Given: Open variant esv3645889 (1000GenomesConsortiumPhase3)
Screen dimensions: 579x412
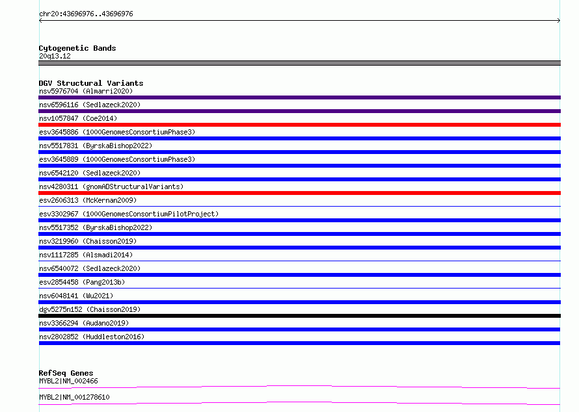Looking at the screenshot, I should pos(117,159).
